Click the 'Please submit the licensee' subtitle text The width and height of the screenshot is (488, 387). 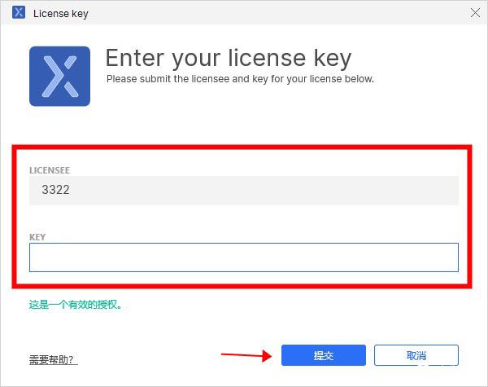click(x=240, y=79)
